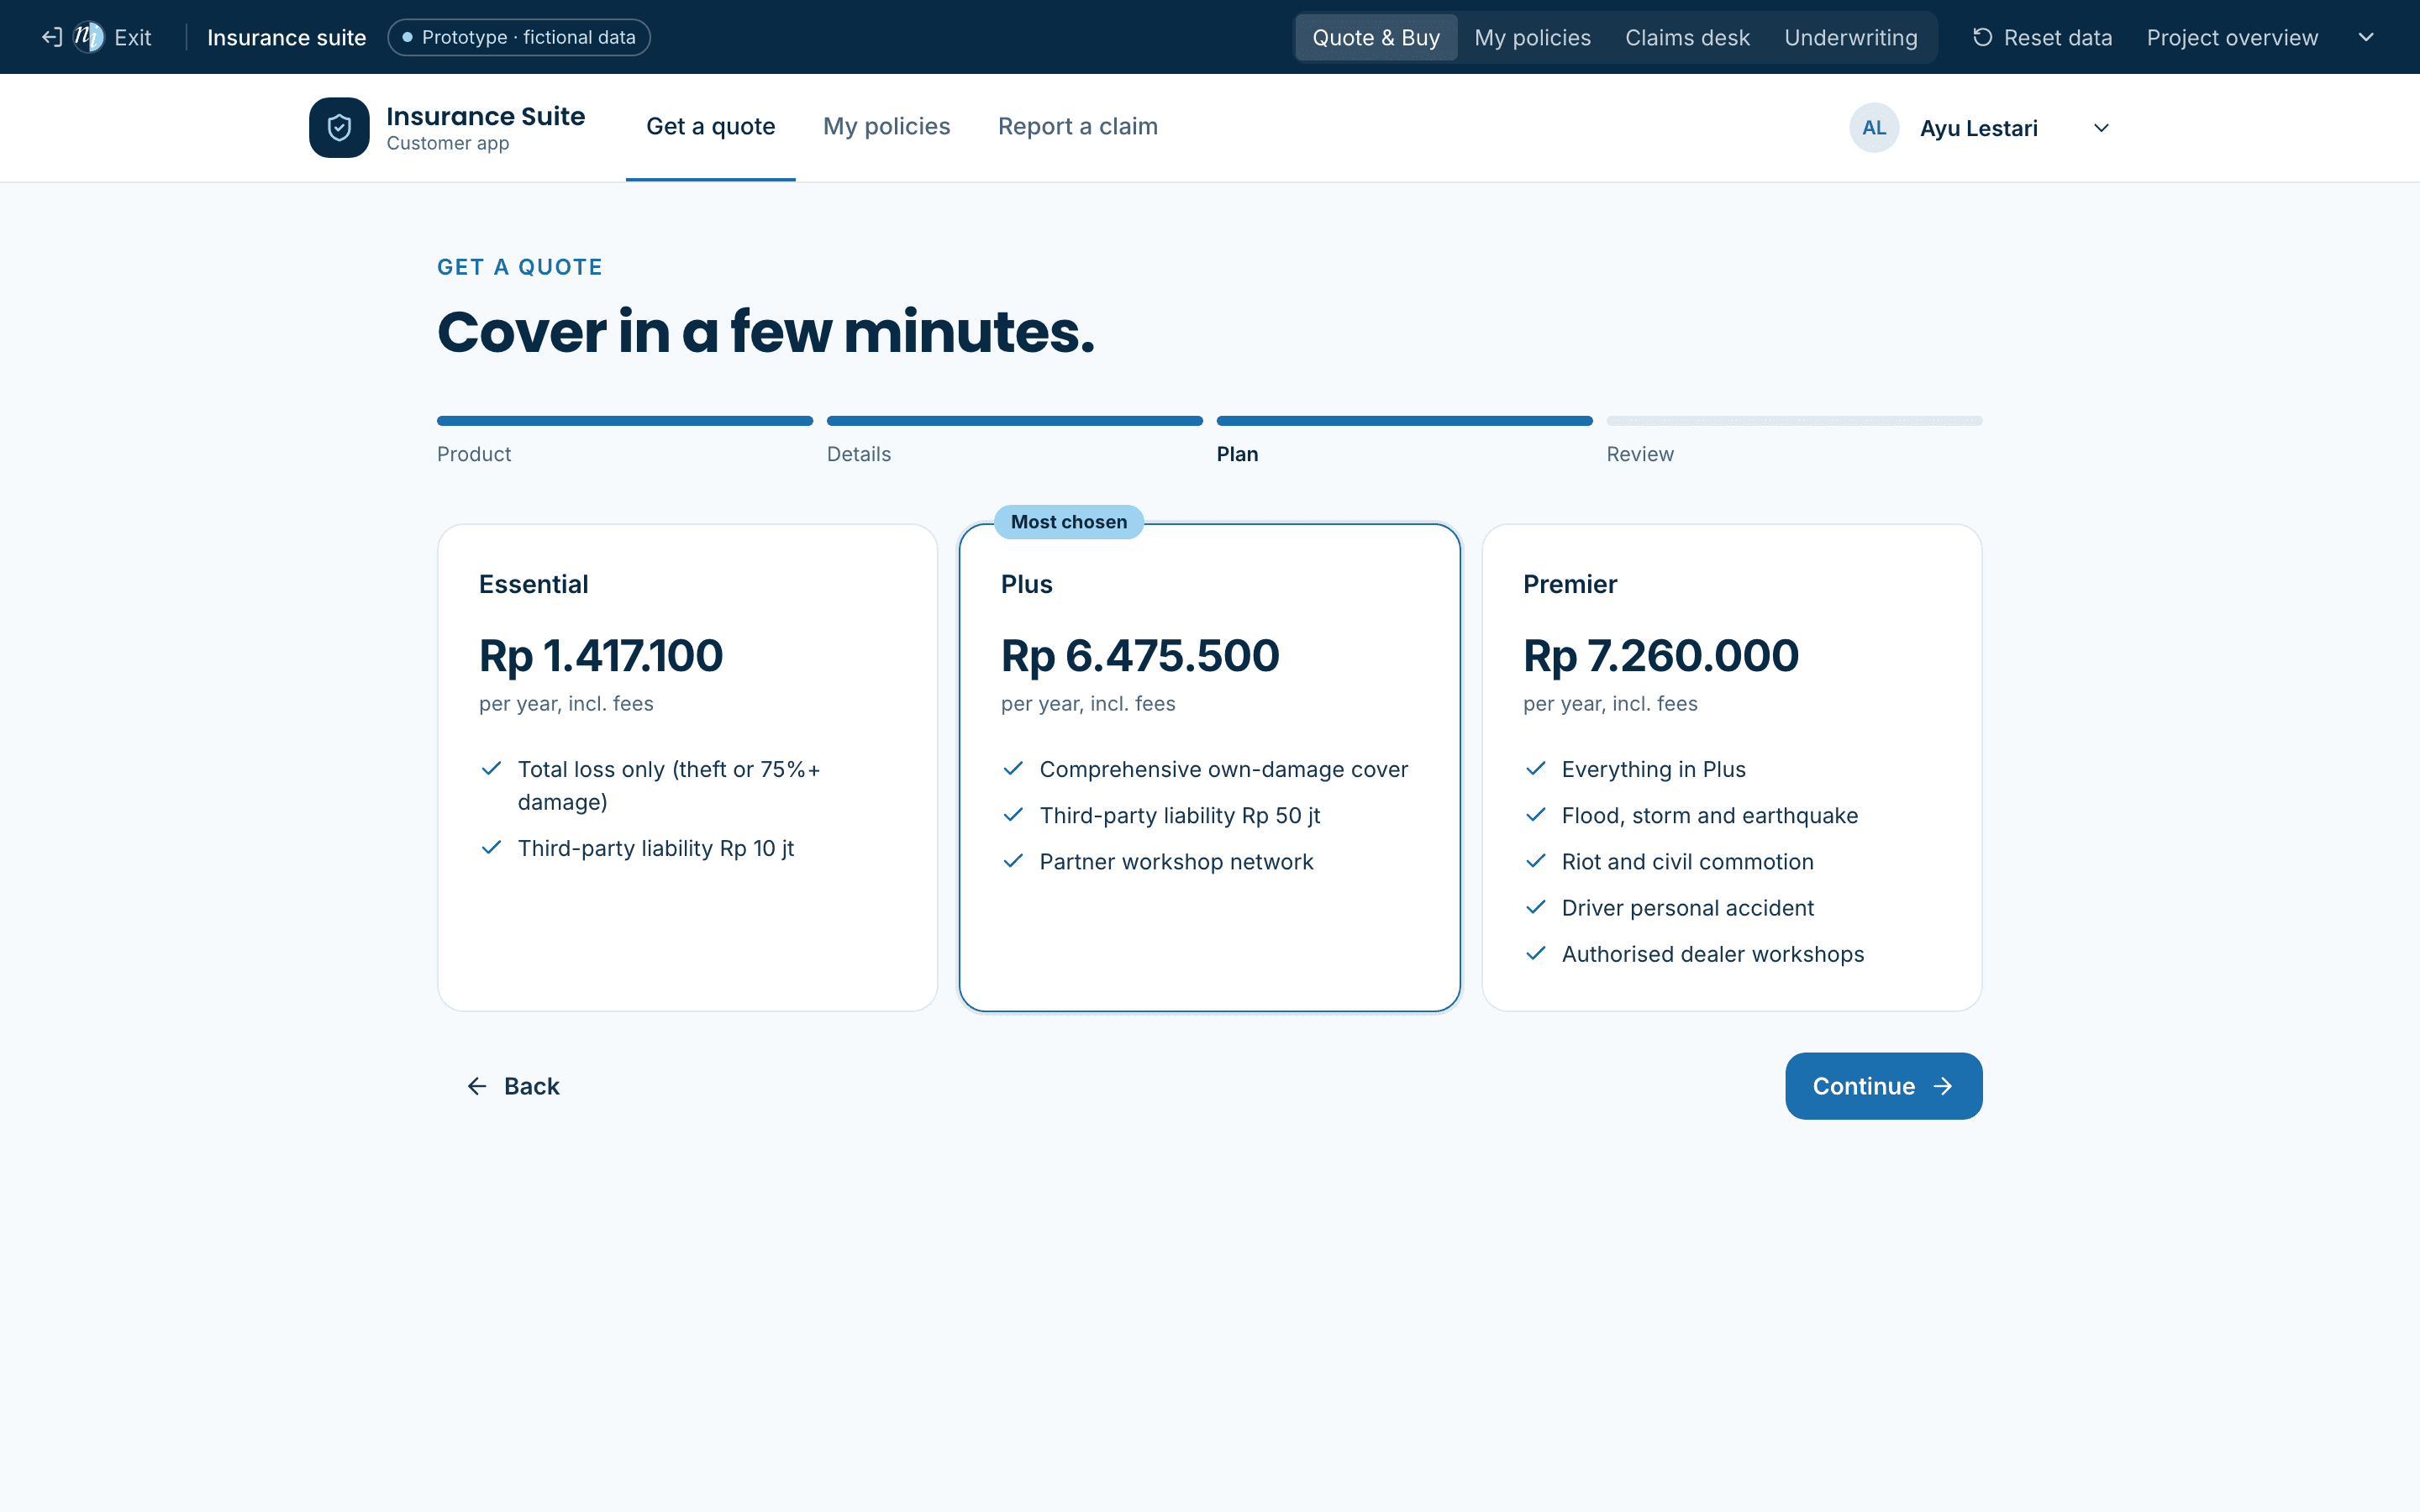This screenshot has height=1512, width=2420.
Task: Click checkmark next to Everything in Plus
Action: click(1536, 768)
